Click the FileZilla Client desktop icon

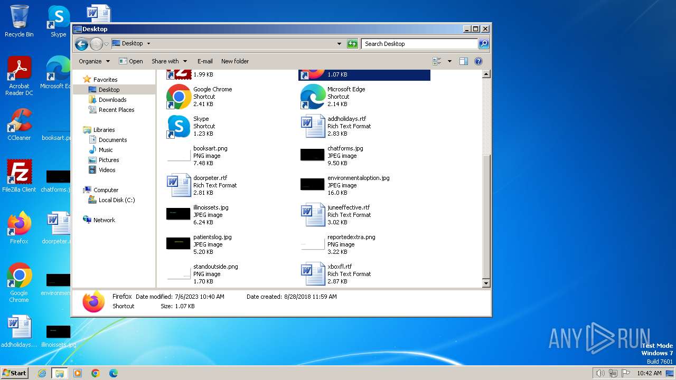(19, 176)
